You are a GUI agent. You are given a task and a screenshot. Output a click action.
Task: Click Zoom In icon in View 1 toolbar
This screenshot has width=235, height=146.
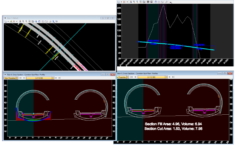pyautogui.click(x=23, y=22)
